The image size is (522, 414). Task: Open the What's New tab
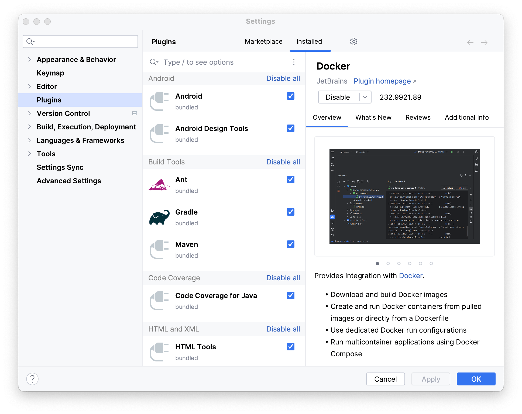coord(373,118)
